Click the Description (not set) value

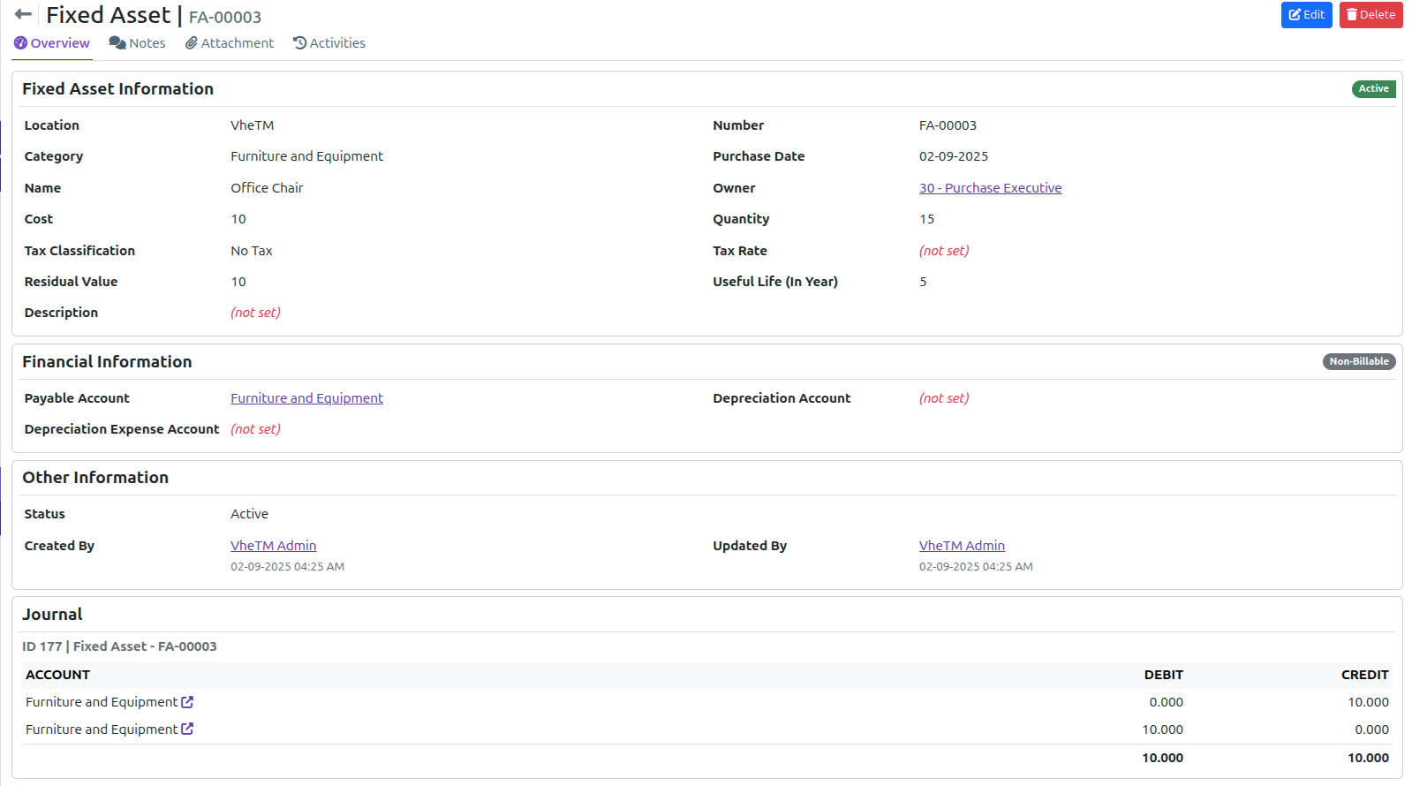[255, 313]
